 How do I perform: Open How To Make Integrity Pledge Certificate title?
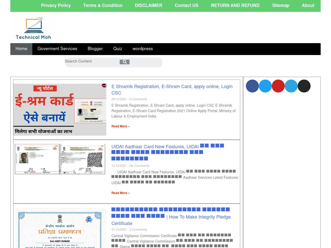click(x=171, y=216)
